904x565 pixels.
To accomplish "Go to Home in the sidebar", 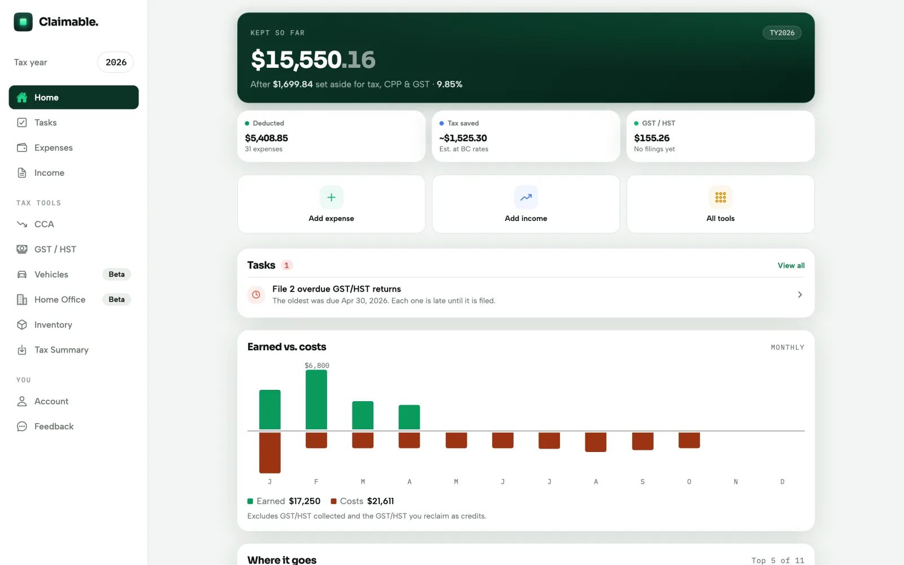I will [x=73, y=97].
